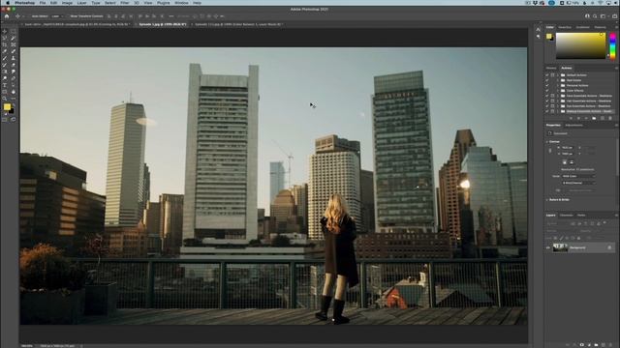Open the File menu
Image resolution: width=620 pixels, height=348 pixels.
43,3
